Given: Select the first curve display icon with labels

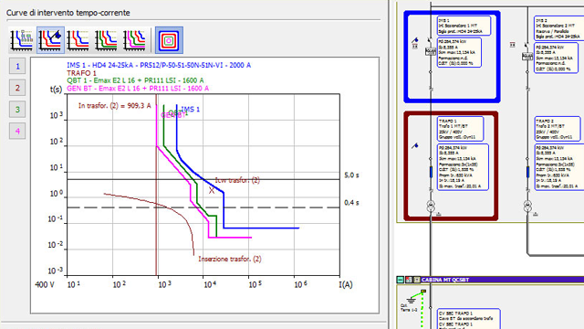Looking at the screenshot, I should 22,40.
